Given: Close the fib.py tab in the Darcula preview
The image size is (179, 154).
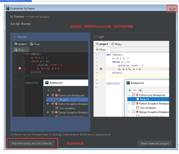Looking at the screenshot, I should tap(27, 50).
